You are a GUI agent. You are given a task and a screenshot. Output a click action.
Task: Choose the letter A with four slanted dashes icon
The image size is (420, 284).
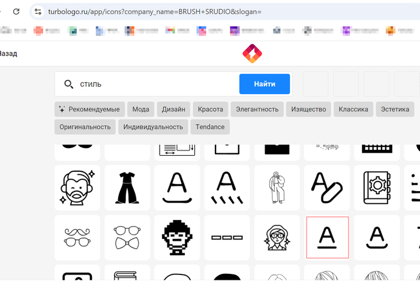pos(227,188)
